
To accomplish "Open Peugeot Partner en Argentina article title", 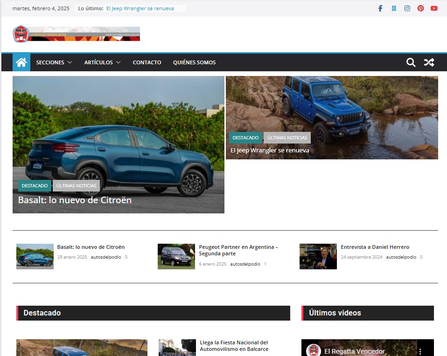I will pyautogui.click(x=238, y=250).
